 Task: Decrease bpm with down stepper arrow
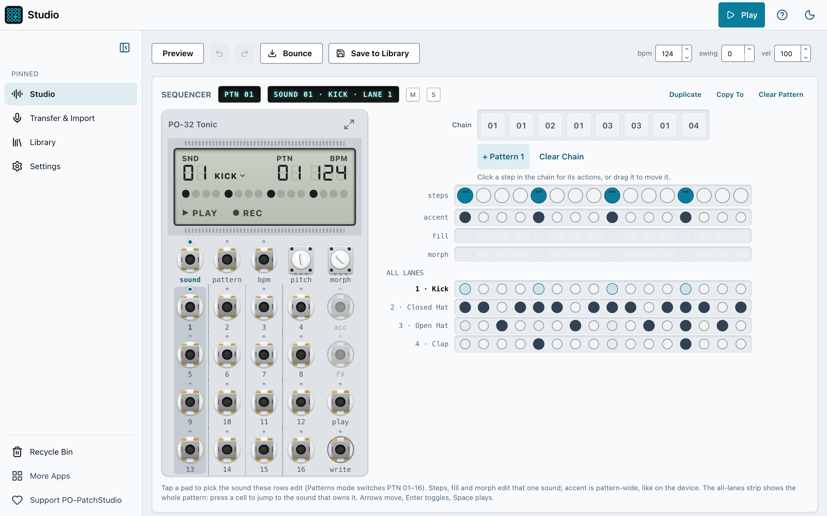(687, 58)
